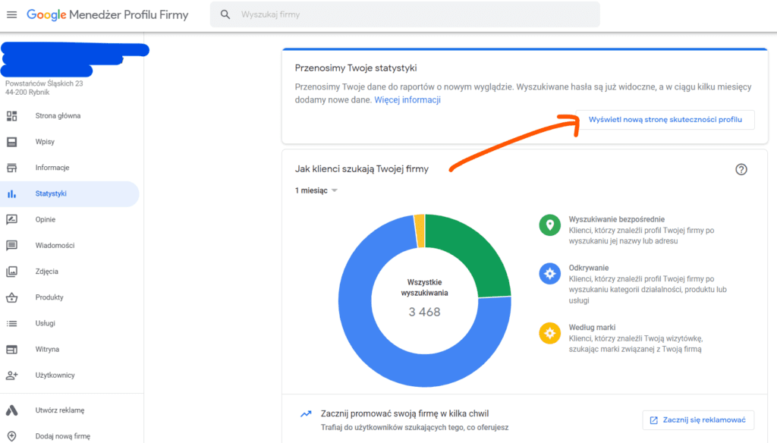Expand the 1 miesiąc period dropdown
The height and width of the screenshot is (443, 777).
pyautogui.click(x=316, y=190)
